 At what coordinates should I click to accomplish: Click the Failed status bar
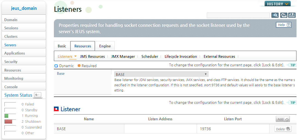coord(10,104)
